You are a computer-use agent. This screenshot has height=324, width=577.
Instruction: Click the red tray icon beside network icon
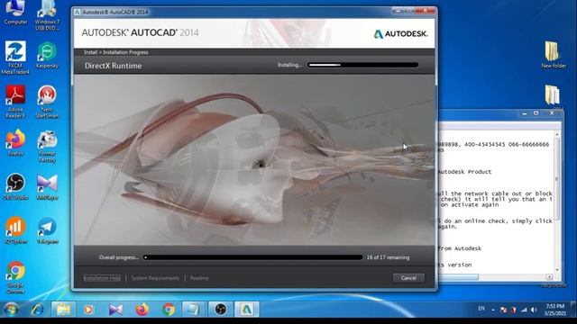click(x=513, y=310)
